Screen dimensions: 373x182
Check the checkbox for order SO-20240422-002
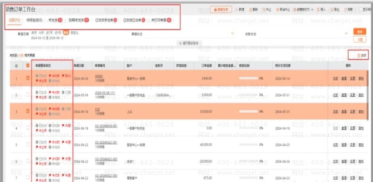coord(28,161)
